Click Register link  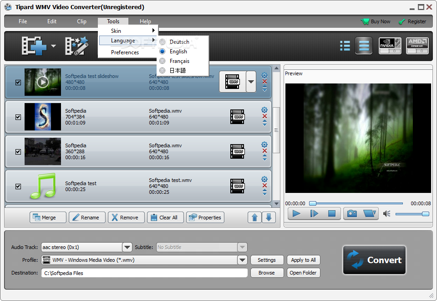point(412,21)
